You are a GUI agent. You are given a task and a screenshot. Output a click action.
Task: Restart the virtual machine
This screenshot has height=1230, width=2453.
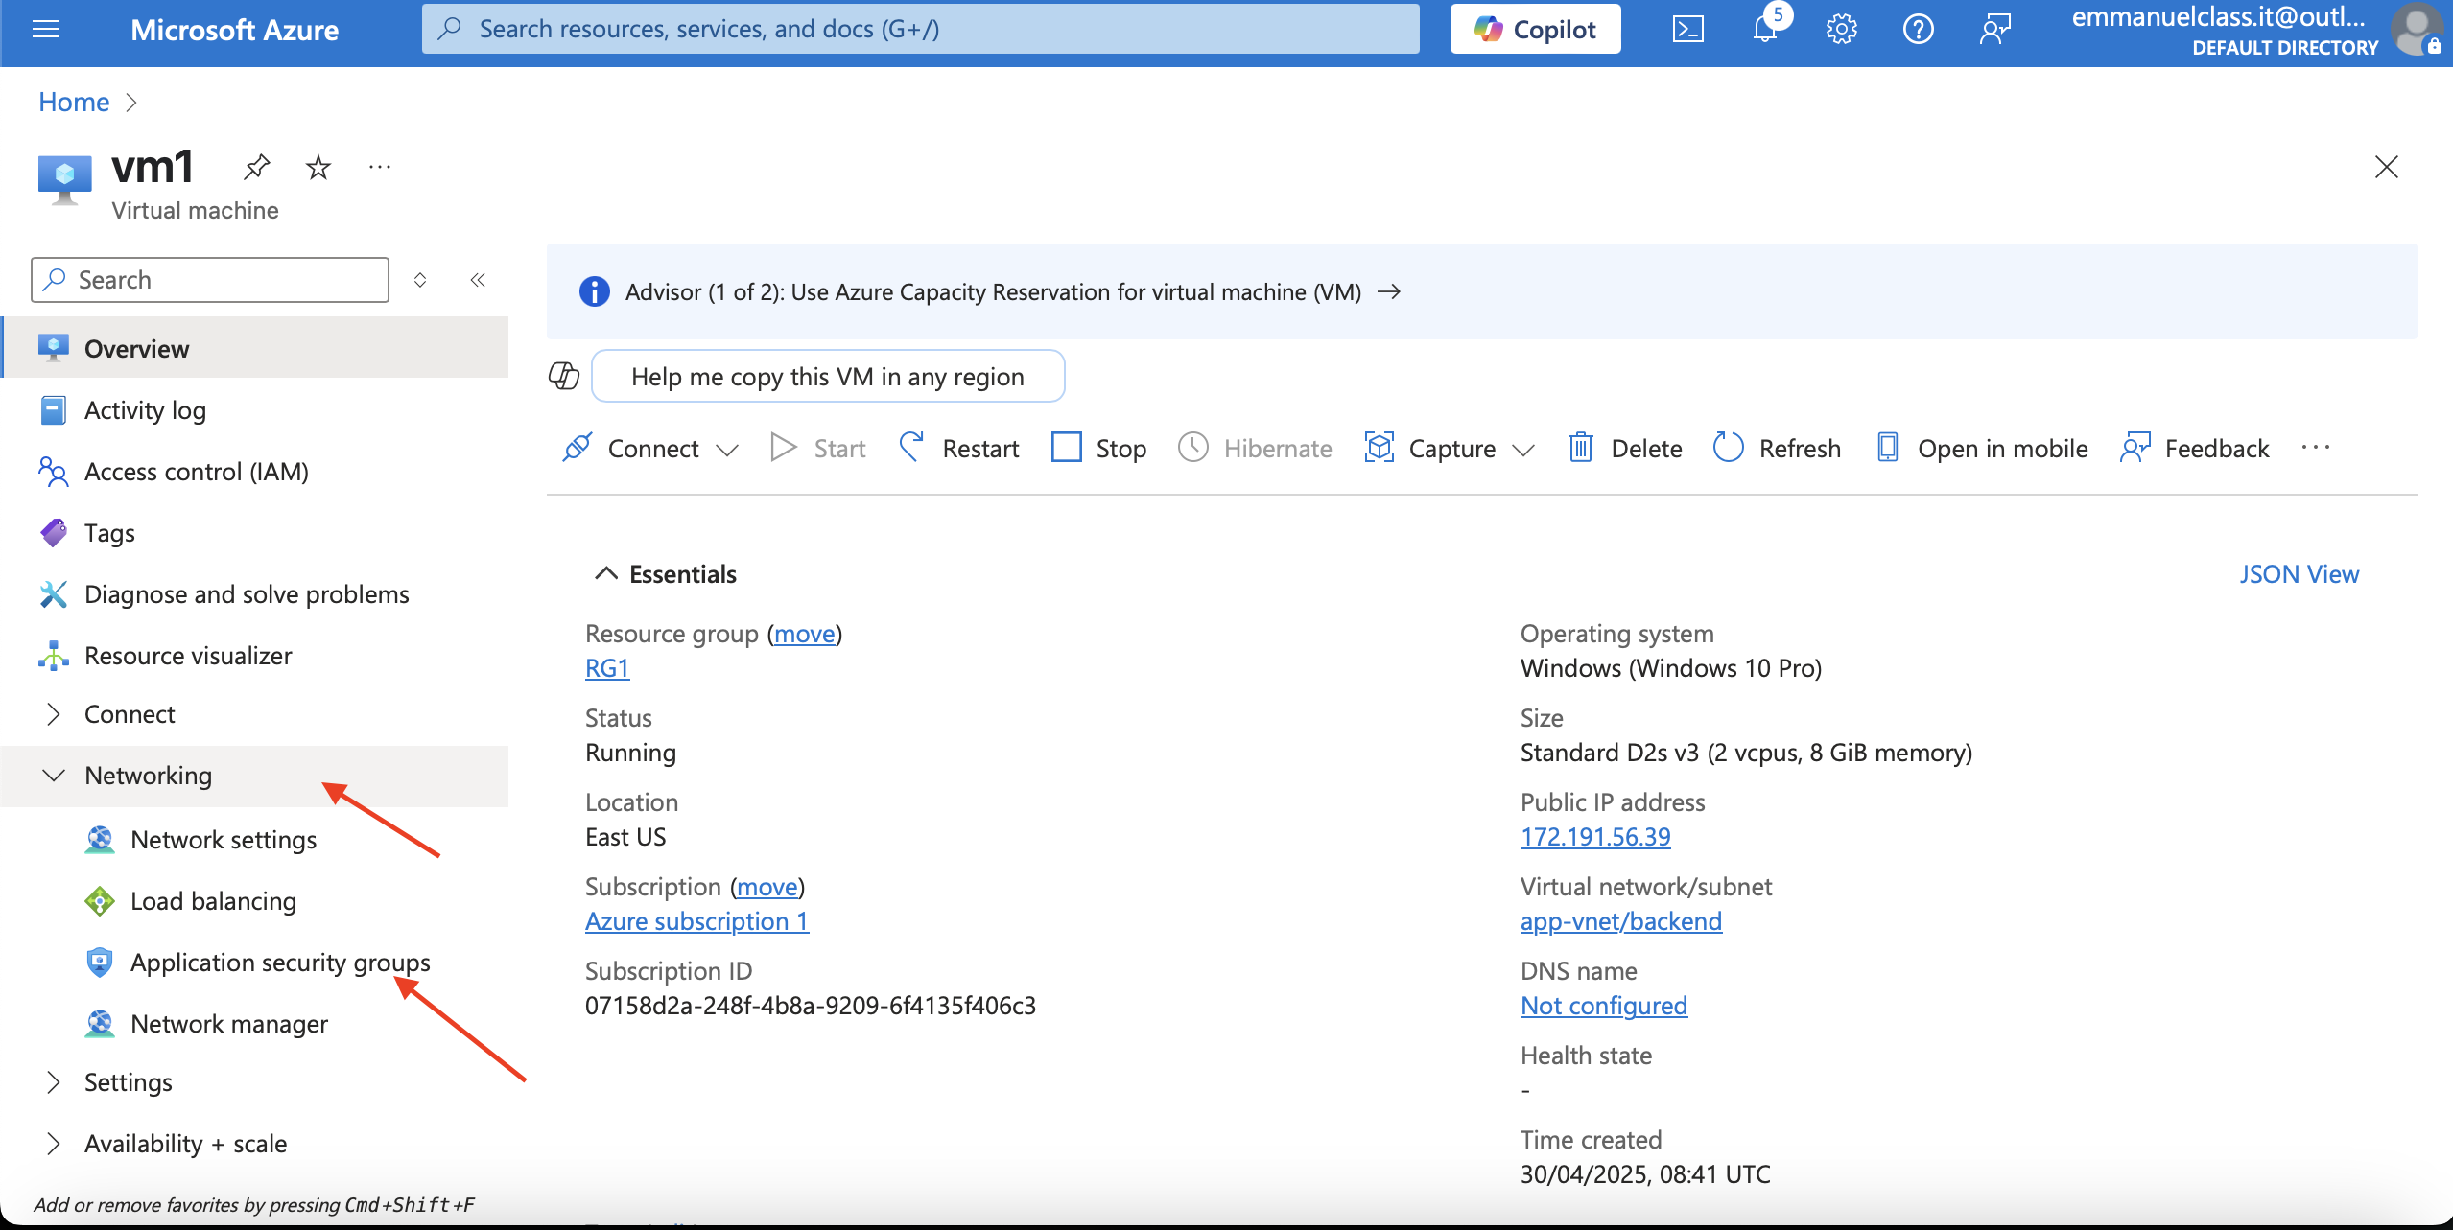[958, 448]
